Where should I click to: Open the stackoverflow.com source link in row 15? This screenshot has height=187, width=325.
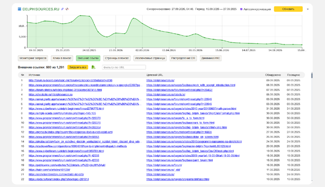coord(77,146)
